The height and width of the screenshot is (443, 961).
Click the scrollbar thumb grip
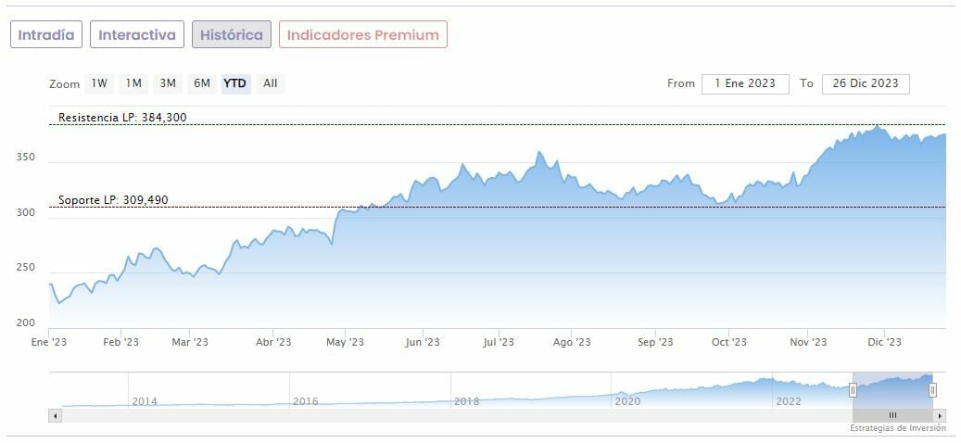coord(892,415)
